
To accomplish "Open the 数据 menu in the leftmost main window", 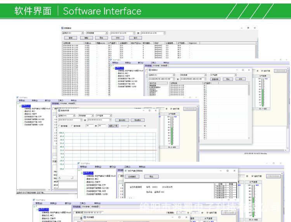I will coord(35,100).
